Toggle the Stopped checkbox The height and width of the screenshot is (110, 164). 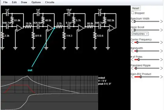click(x=132, y=13)
